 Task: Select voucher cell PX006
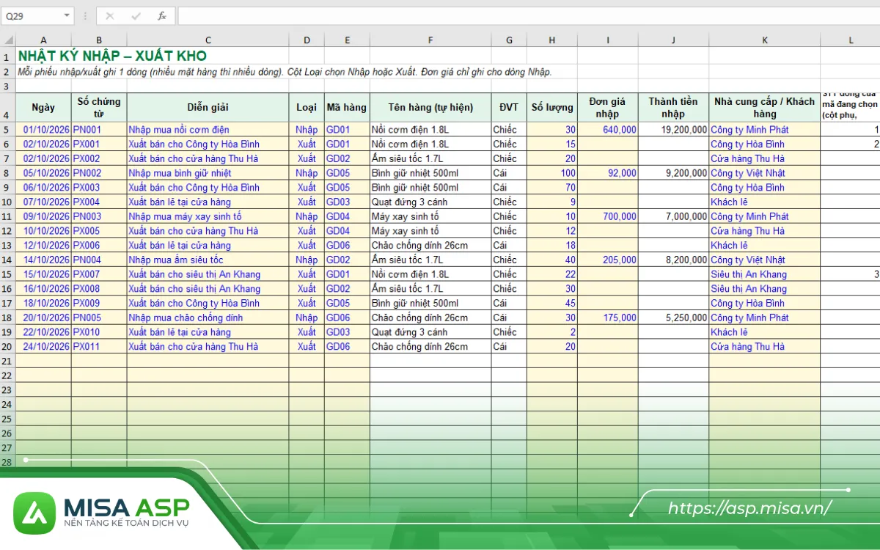(99, 246)
